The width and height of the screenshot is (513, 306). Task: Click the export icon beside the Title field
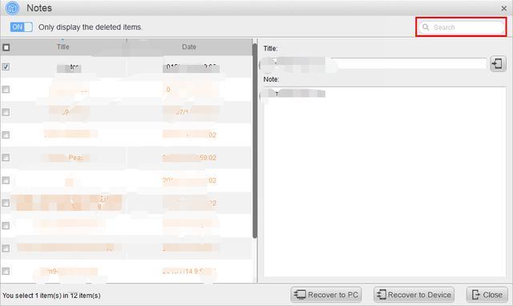(x=498, y=63)
